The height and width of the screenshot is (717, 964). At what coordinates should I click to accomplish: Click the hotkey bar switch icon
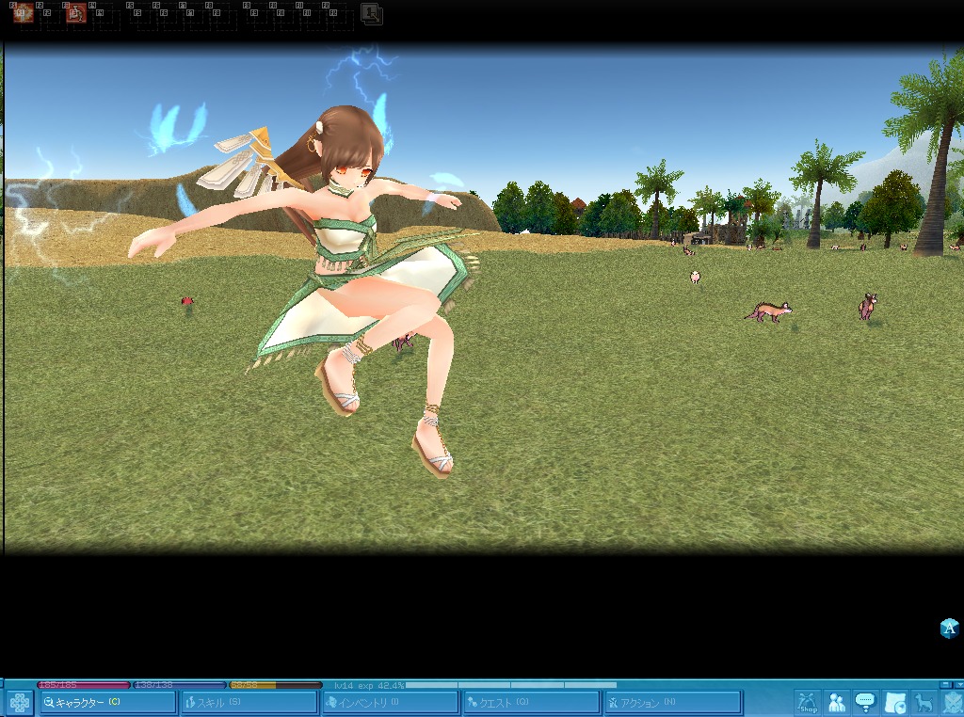pyautogui.click(x=372, y=13)
